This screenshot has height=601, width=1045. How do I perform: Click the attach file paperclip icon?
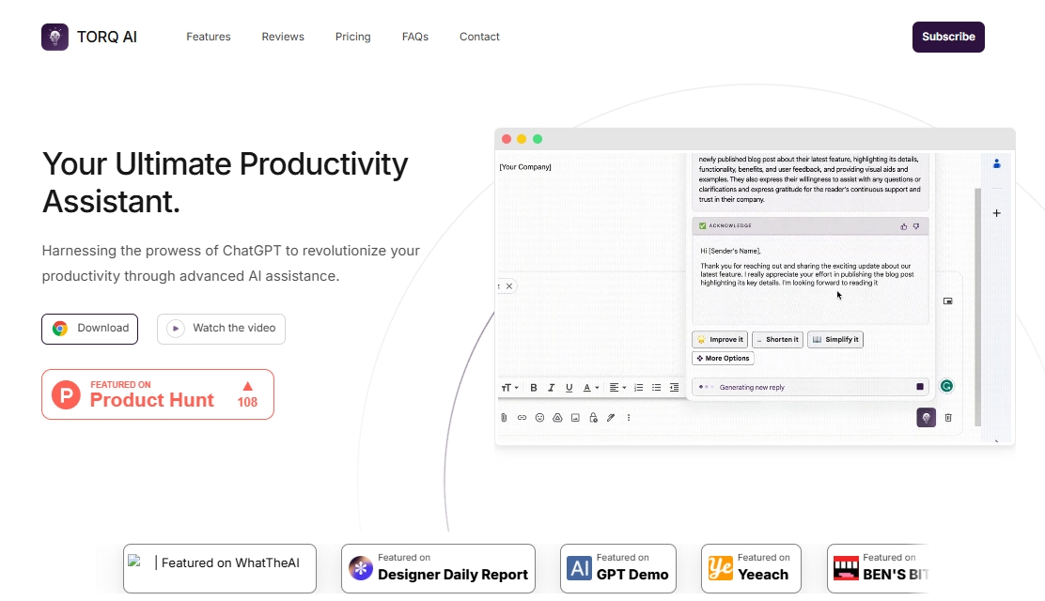coord(505,418)
